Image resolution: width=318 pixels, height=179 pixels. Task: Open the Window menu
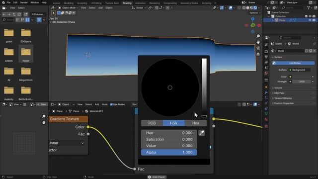(35, 2)
